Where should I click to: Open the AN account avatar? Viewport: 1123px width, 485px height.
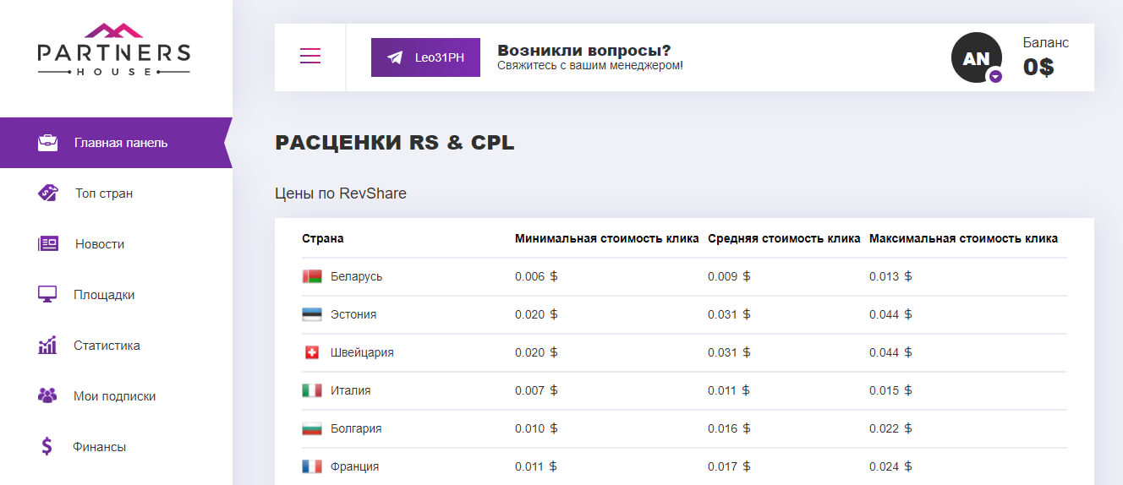click(976, 57)
